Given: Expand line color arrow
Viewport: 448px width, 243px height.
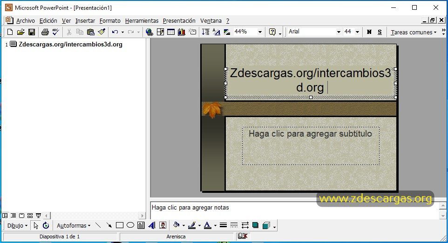Looking at the screenshot, I should pos(199,226).
